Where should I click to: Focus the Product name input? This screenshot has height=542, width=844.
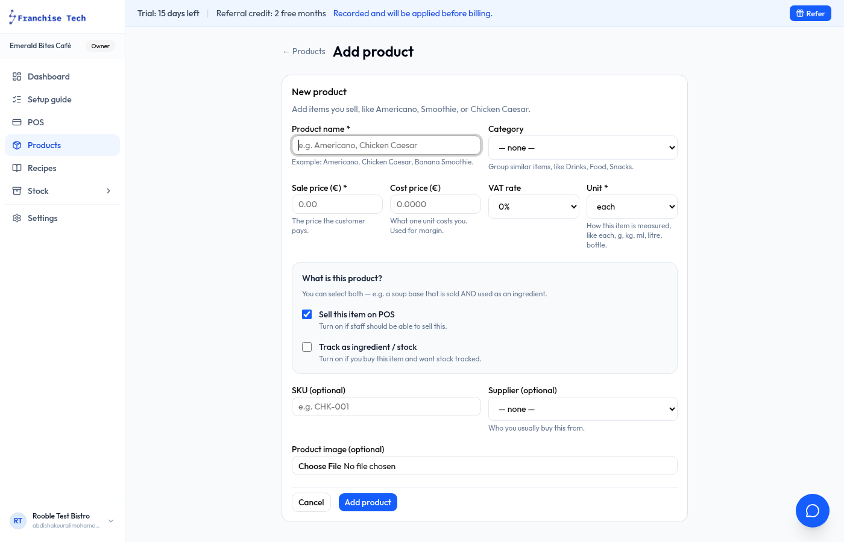click(x=386, y=145)
